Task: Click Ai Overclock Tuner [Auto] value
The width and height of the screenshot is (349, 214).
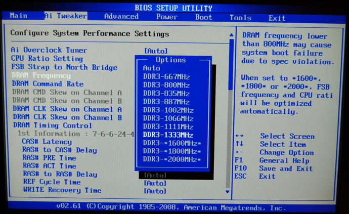Action: (156, 51)
